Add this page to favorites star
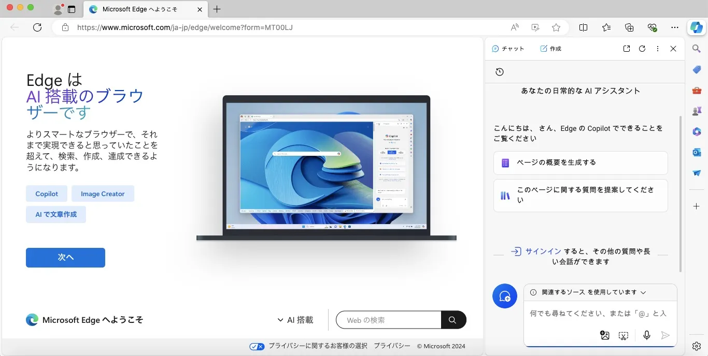 (556, 27)
